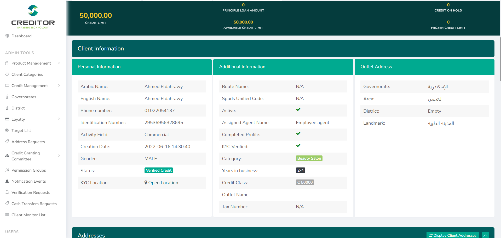Click the Permission Groups icon

[x=7, y=170]
